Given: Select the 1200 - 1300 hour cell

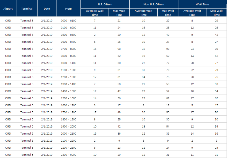Looking at the screenshot, I should [68, 77].
